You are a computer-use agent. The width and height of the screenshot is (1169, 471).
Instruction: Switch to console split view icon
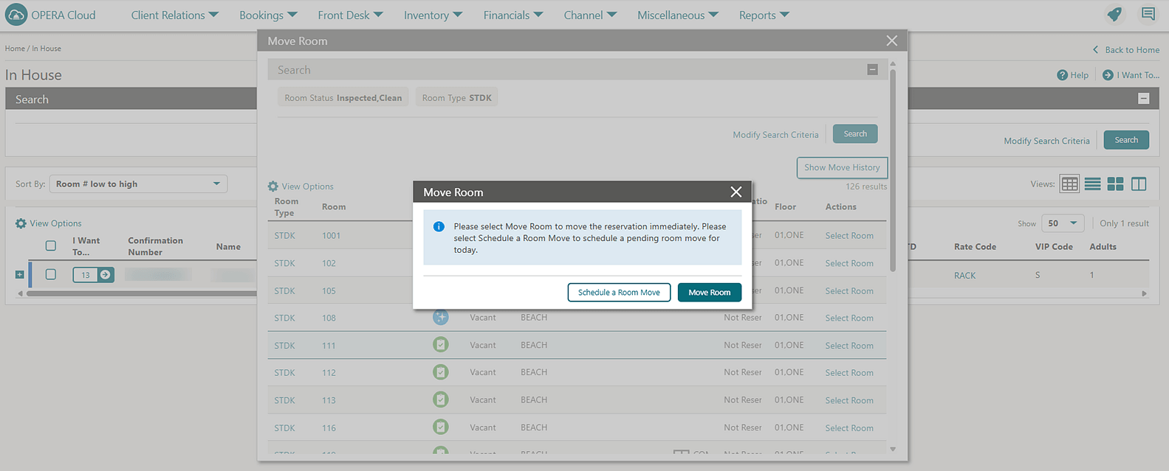tap(1139, 184)
